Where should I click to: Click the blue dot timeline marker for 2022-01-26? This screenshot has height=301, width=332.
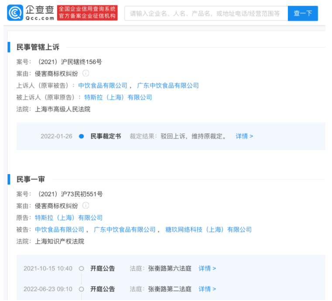[x=82, y=136]
